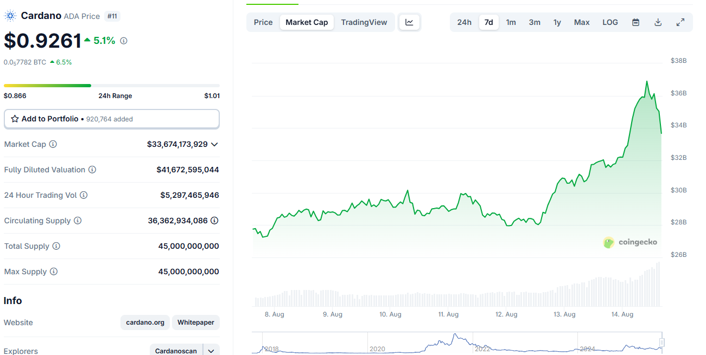Click the download chart data icon
This screenshot has height=355, width=706.
658,22
